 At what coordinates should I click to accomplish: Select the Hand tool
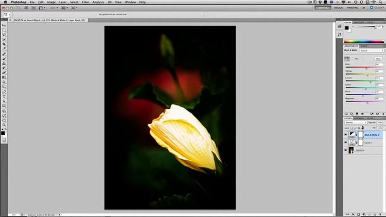coord(4,121)
